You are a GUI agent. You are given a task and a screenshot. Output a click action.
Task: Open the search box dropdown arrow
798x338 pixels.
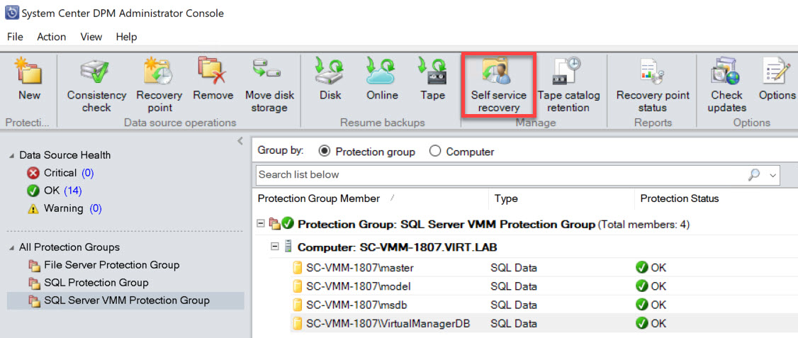[x=773, y=175]
